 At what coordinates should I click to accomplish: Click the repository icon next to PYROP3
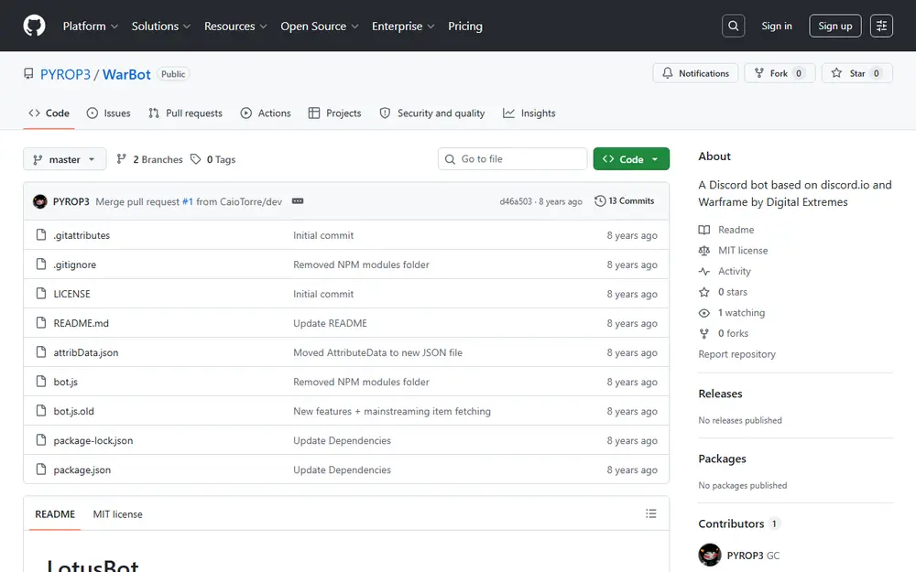tap(28, 73)
